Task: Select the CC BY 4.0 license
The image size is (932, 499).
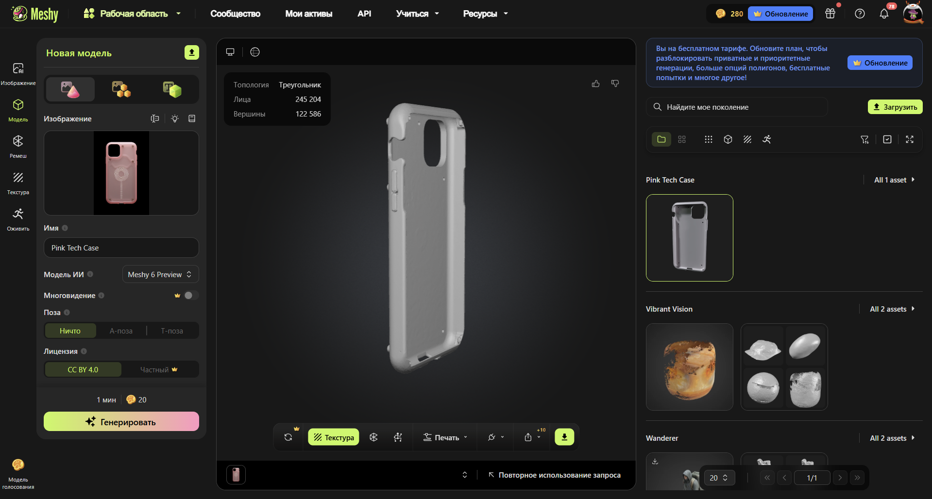Action: click(x=83, y=369)
